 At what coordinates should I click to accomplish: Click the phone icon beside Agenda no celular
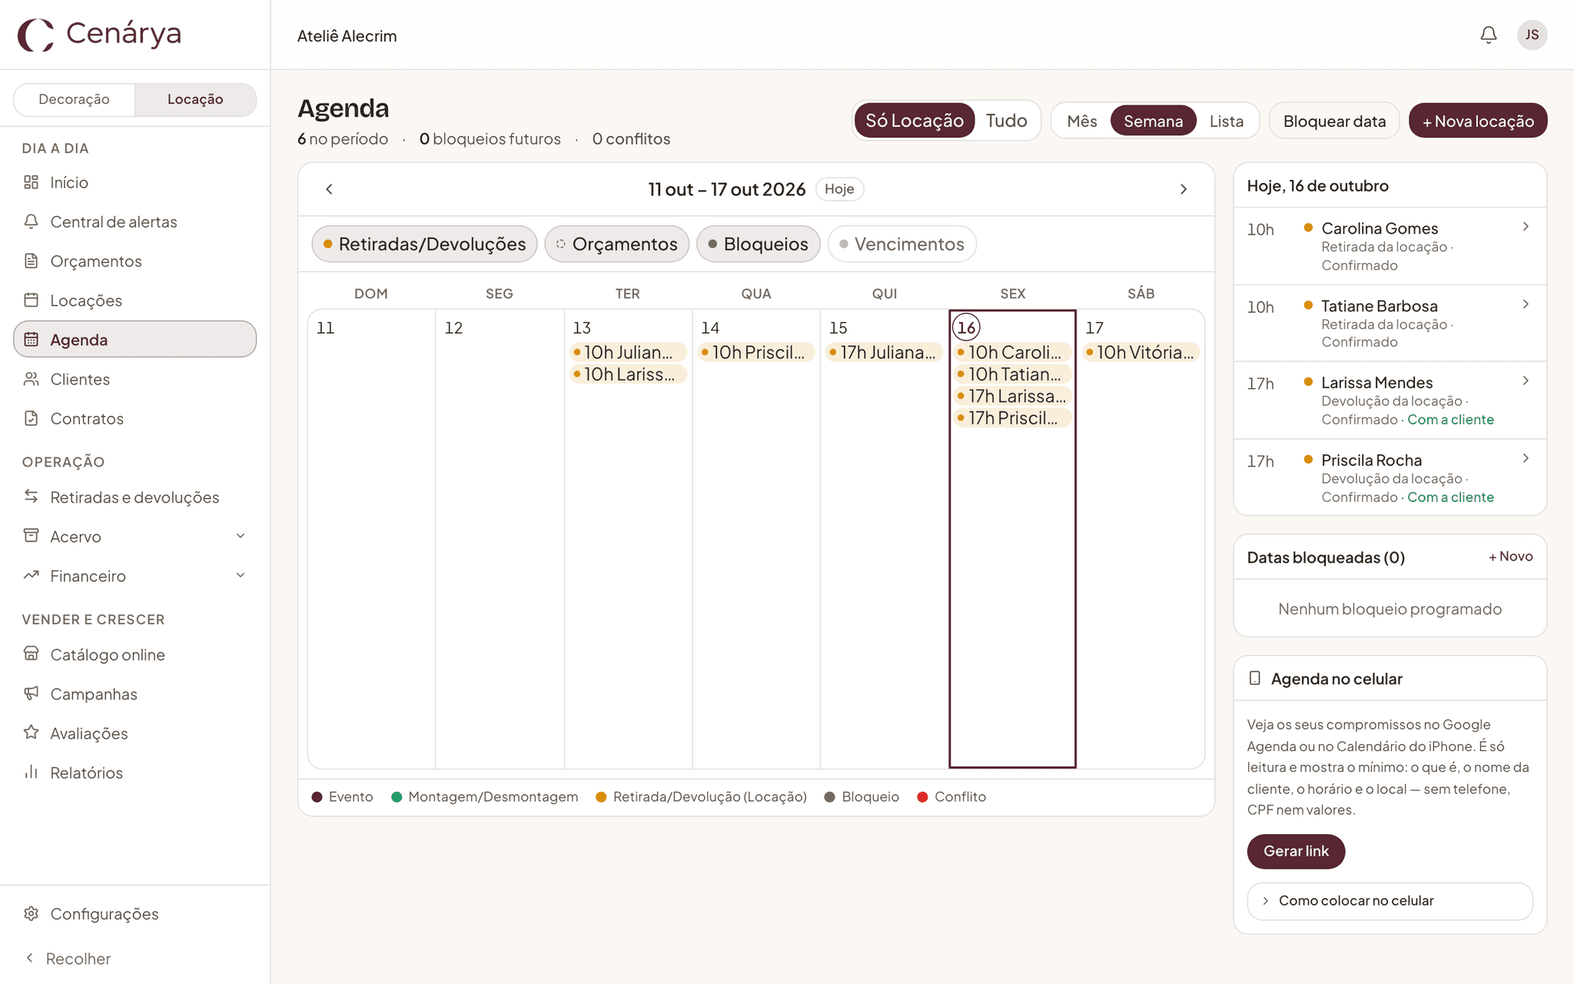coord(1254,678)
